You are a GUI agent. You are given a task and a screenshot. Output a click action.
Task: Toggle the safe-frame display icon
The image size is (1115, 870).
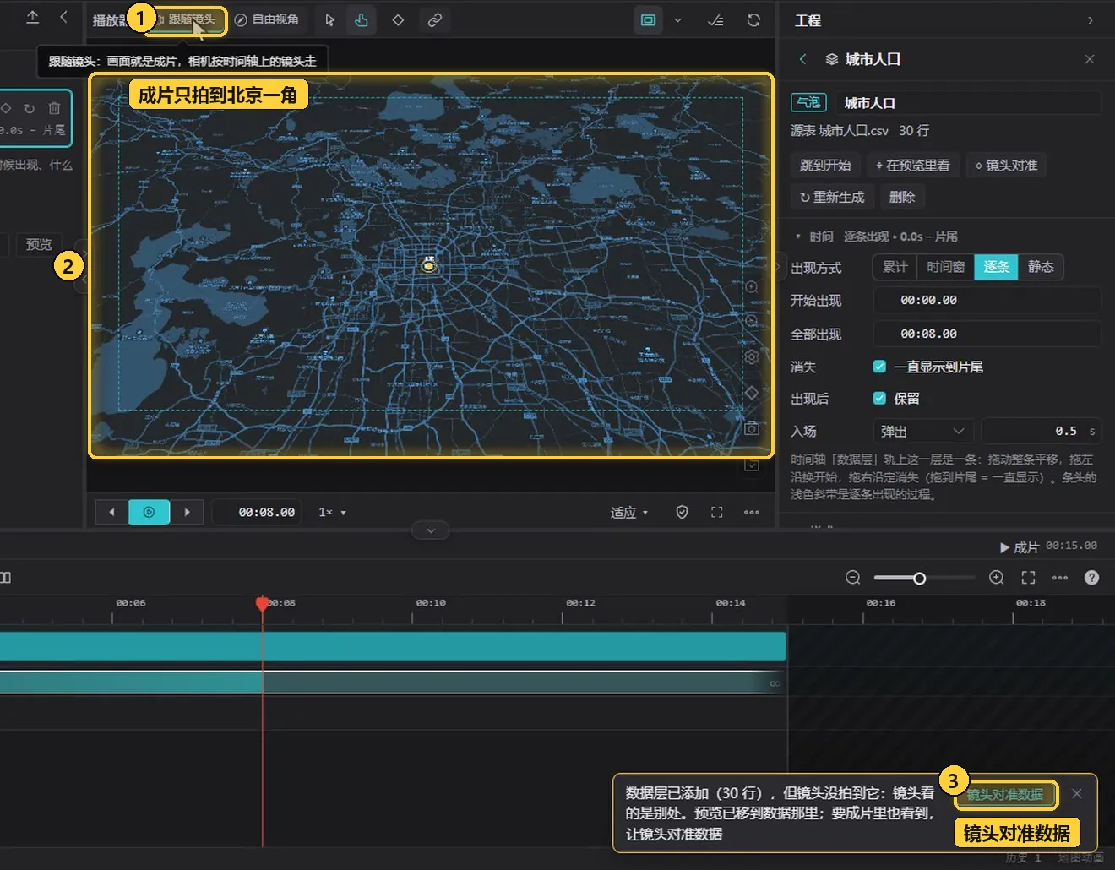(648, 20)
